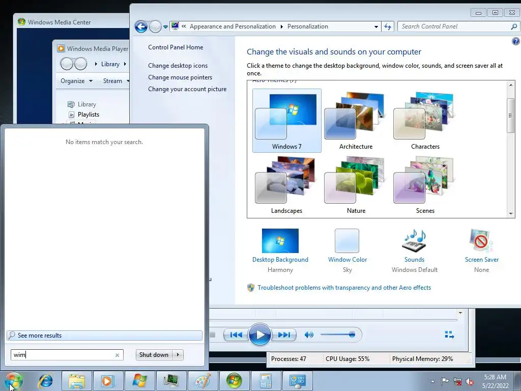The height and width of the screenshot is (391, 521).
Task: Select Playlists in Media Player tree
Action: [84, 115]
